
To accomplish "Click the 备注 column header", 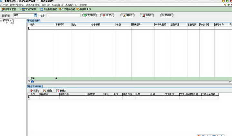I will [x=109, y=94].
